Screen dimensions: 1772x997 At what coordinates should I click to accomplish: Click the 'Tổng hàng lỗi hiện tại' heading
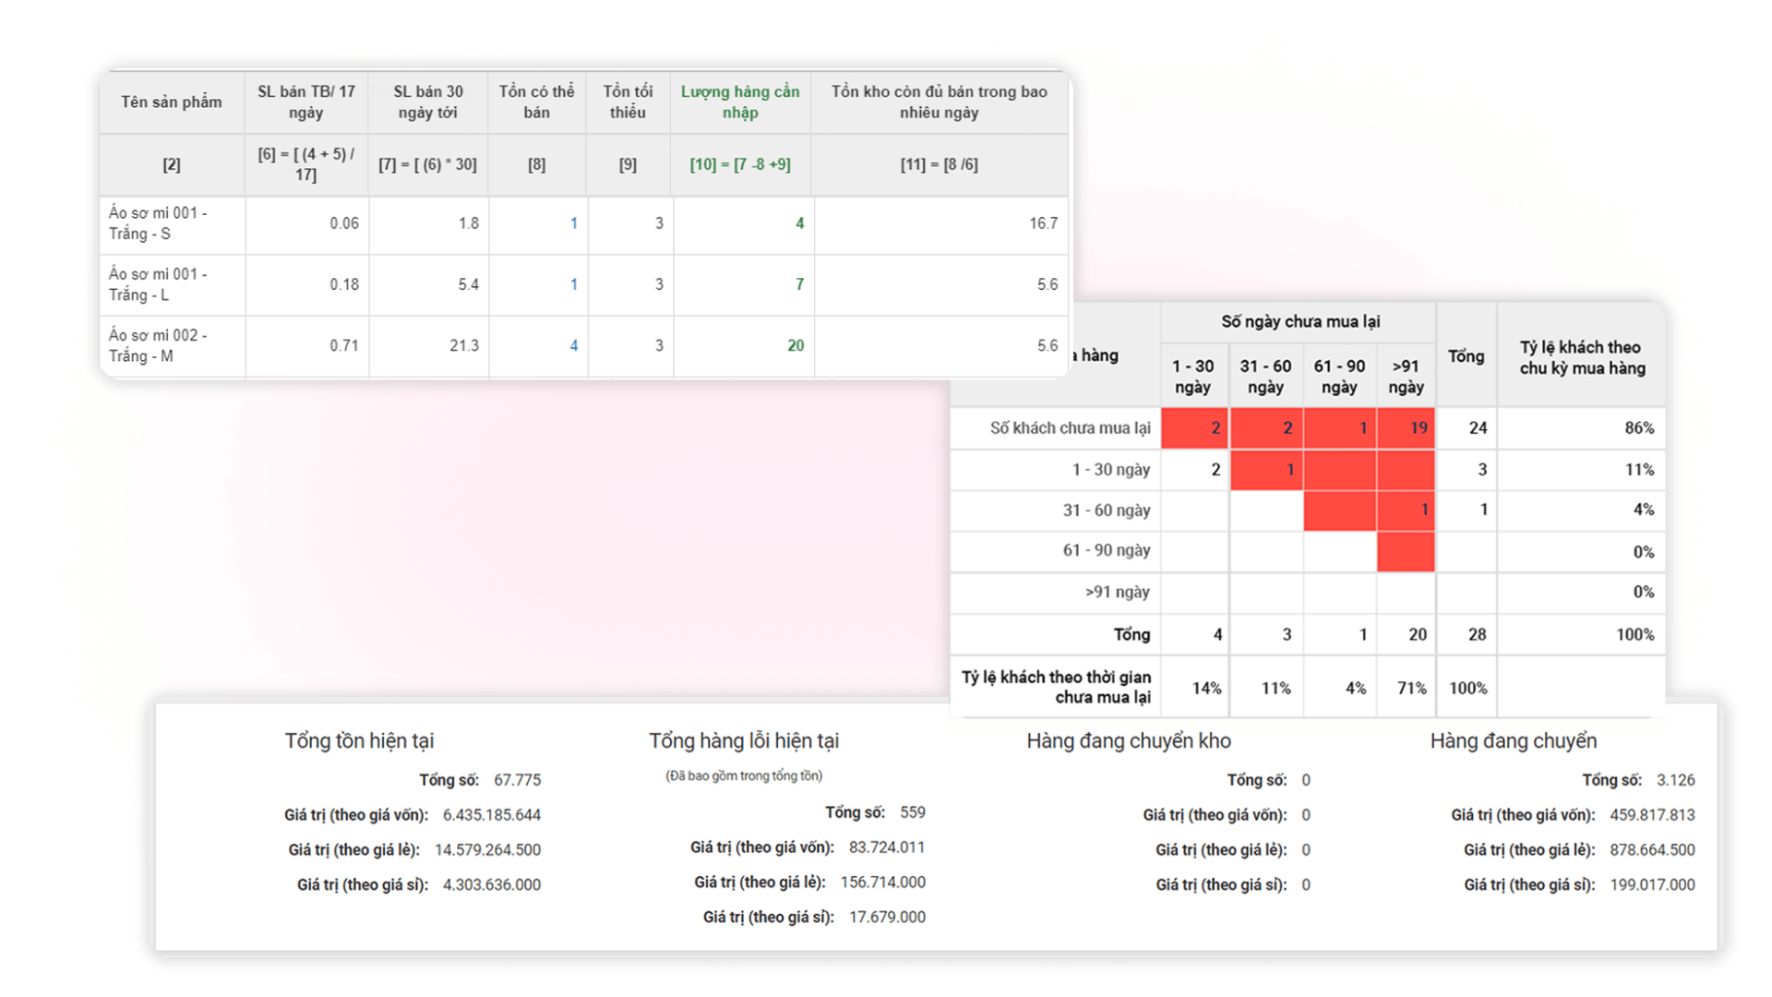click(x=743, y=740)
